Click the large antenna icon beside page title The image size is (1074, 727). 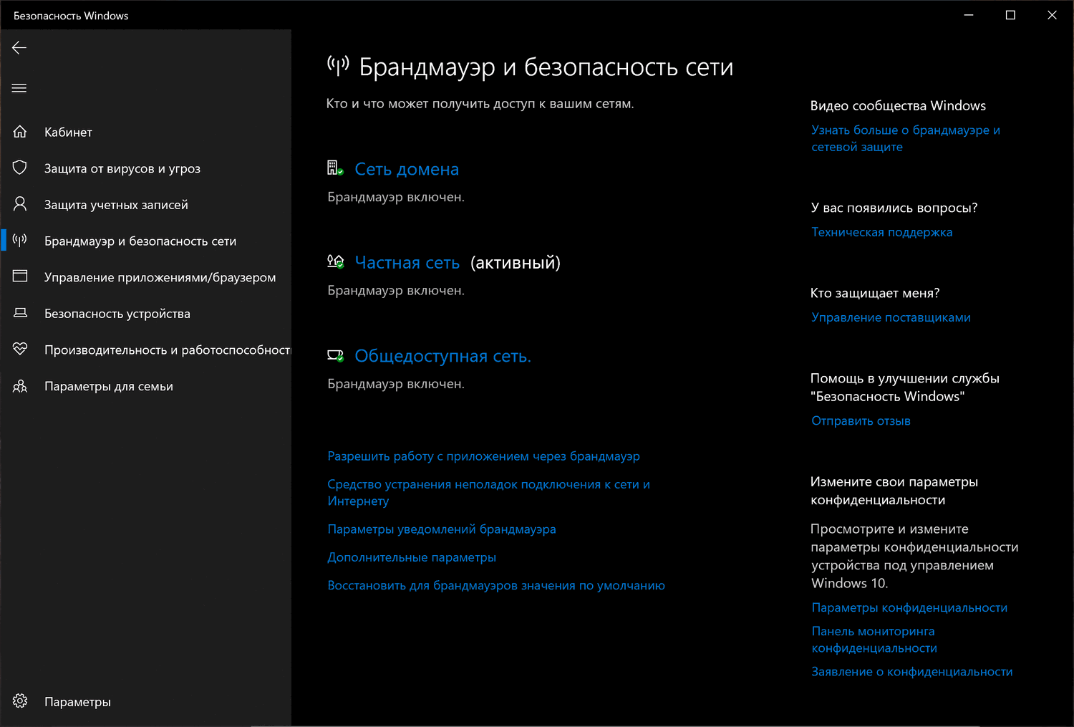pos(338,66)
